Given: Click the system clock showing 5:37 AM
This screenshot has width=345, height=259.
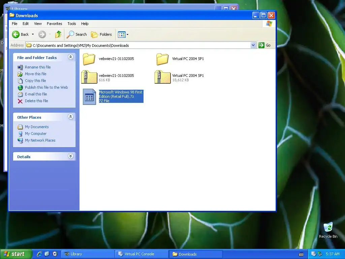Looking at the screenshot, I should [x=333, y=254].
